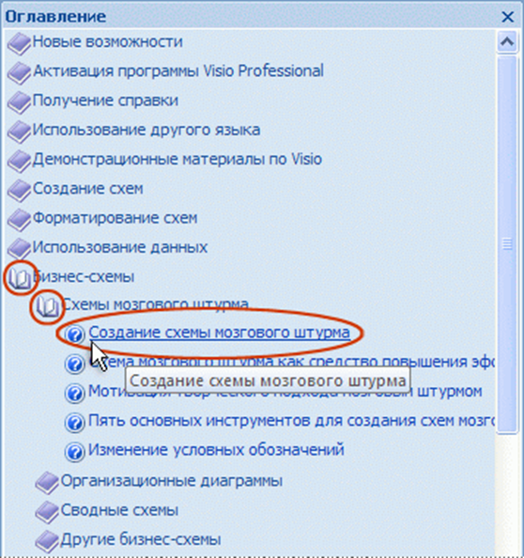Click the book icon for Использование данных
This screenshot has width=524, height=558.
[19, 249]
